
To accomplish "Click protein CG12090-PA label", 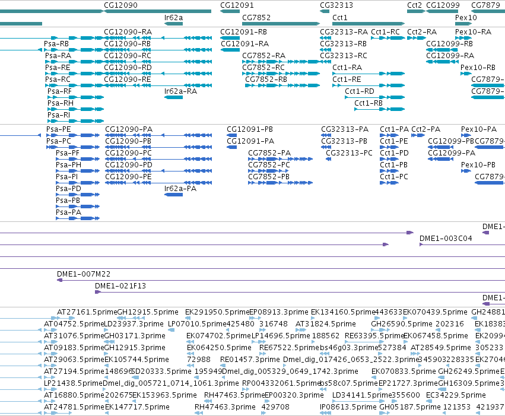I will tap(129, 129).
